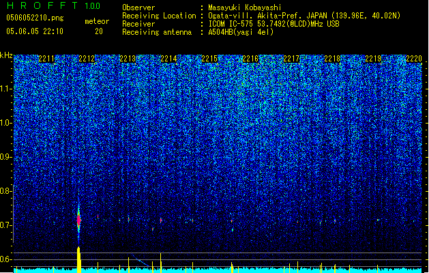The width and height of the screenshot is (429, 273).
Task: Click the 0.6 kHz axis tick label
Action: click(6, 259)
